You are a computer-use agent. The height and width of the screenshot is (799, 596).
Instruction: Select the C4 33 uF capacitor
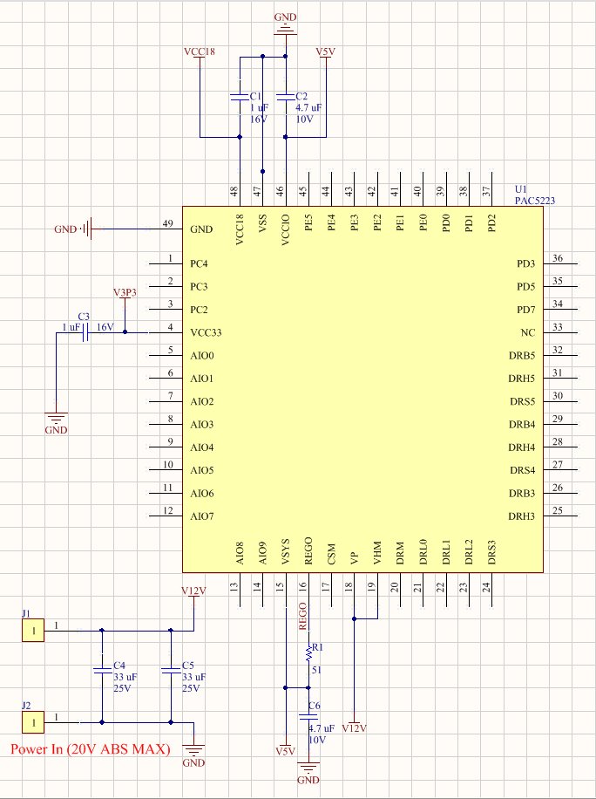(x=103, y=670)
